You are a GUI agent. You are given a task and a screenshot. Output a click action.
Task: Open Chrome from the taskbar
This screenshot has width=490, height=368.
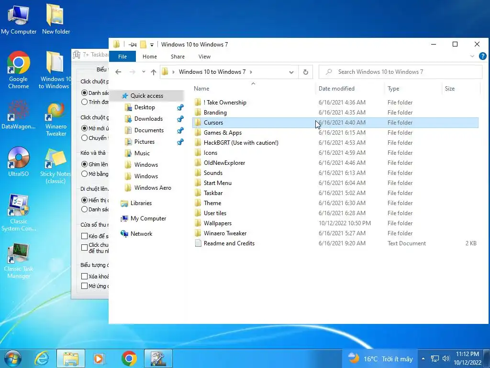pos(129,358)
